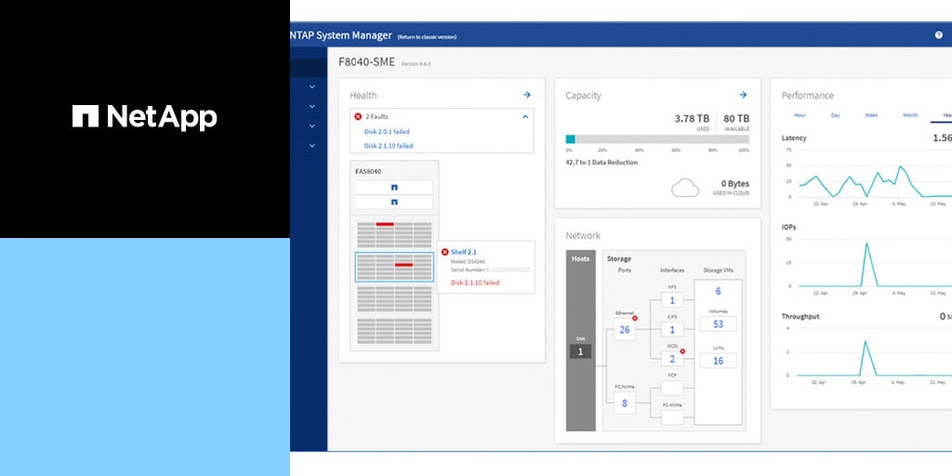Viewport: 952px width, 476px height.
Task: Select the Week tab in Performance
Action: 871,115
